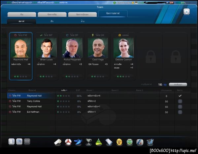Screen dimensions: 198x154
Task: Open the tactics clipboard icon in the dock
Action: (x=109, y=142)
